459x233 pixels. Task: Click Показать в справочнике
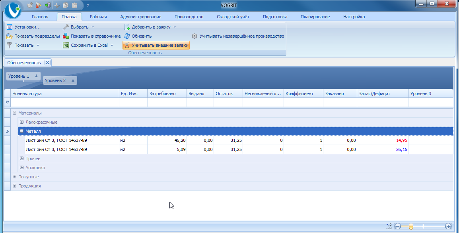coord(91,36)
